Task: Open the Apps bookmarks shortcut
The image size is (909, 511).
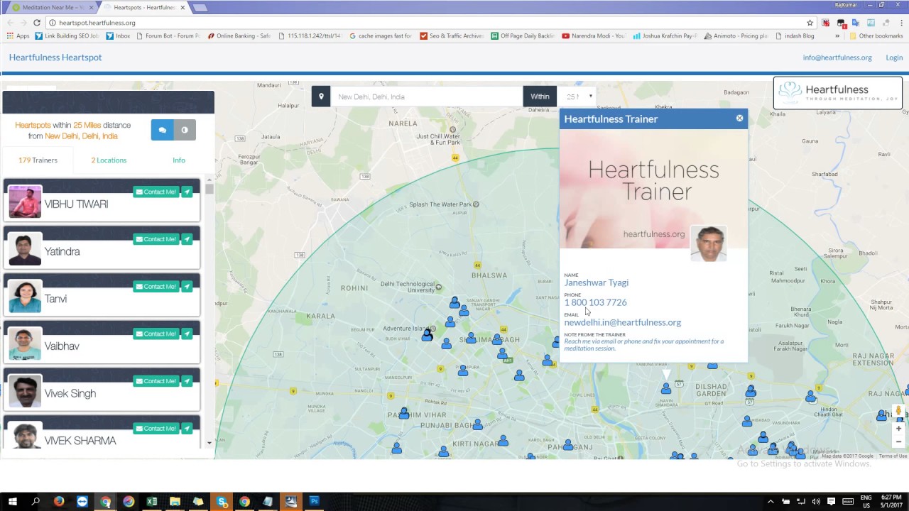Action: tap(18, 35)
